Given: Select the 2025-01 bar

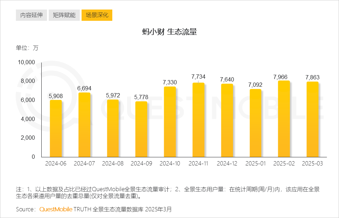Looking at the screenshot, I should click(256, 123).
